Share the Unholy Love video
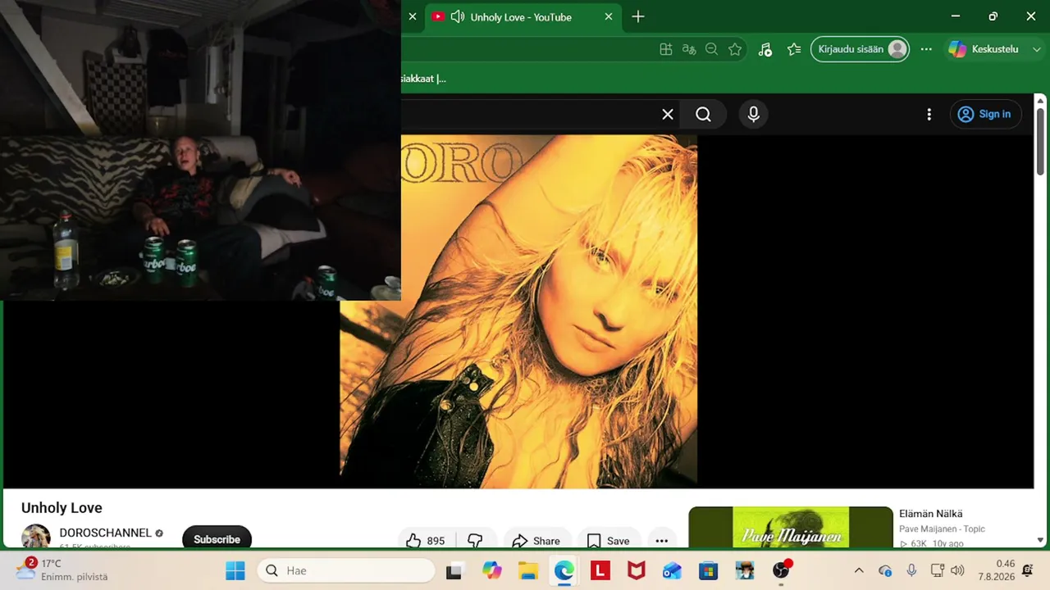The height and width of the screenshot is (590, 1050). click(536, 541)
